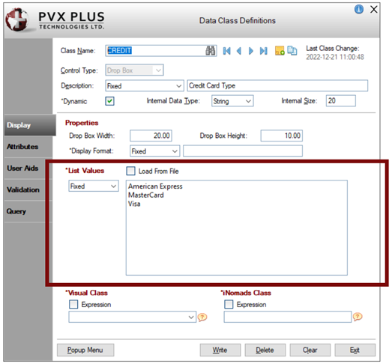Click the binoculars lookup icon beside Class Name
Viewport: 392px width, 364px height.
pyautogui.click(x=211, y=51)
